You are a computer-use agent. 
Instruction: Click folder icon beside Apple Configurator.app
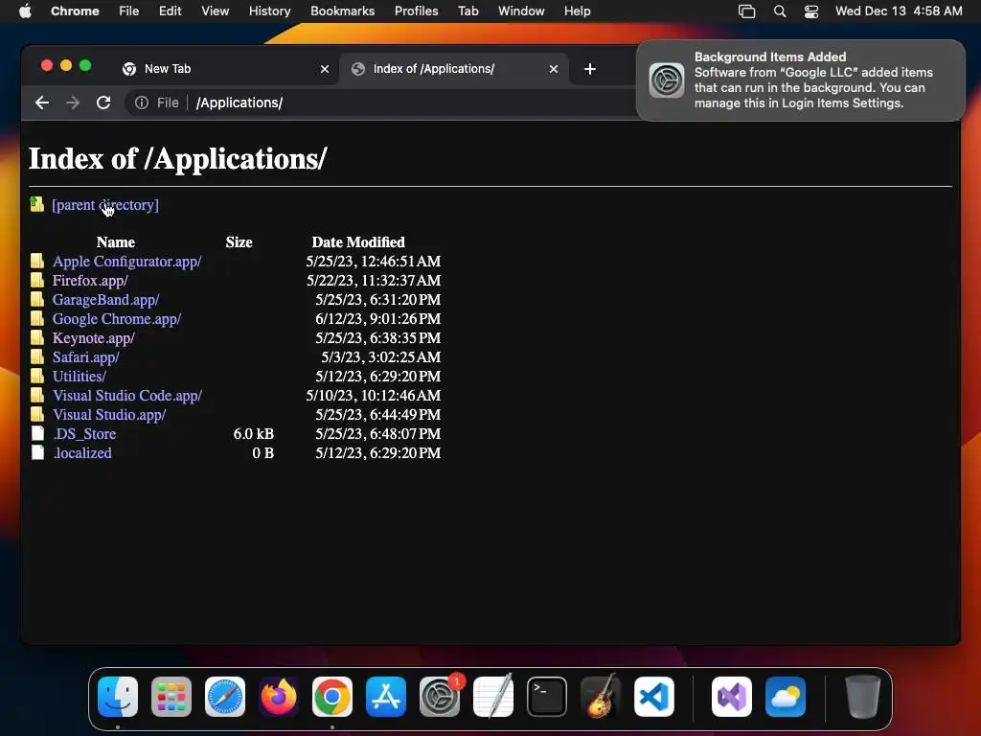37,261
